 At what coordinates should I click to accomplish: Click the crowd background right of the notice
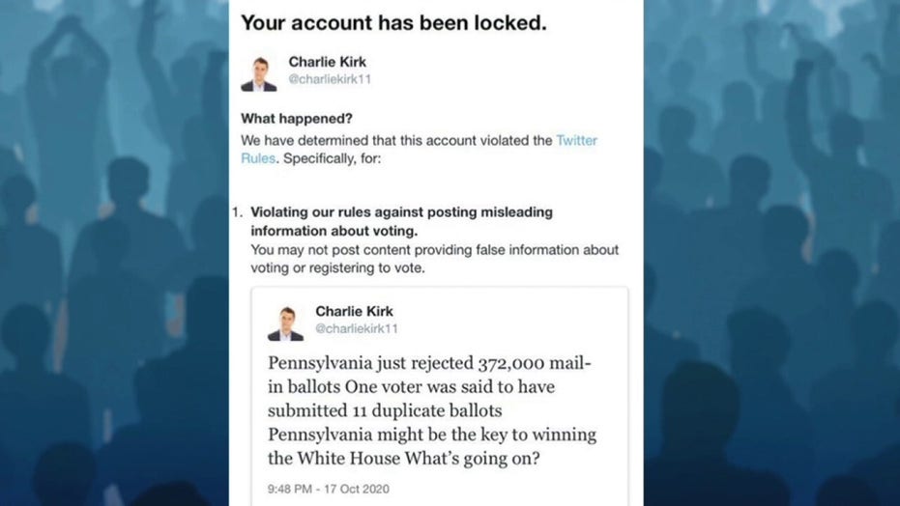(x=771, y=253)
